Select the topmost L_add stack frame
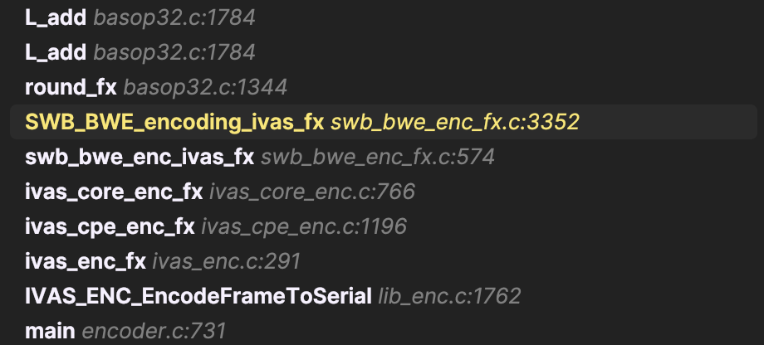The height and width of the screenshot is (345, 764). tap(56, 17)
